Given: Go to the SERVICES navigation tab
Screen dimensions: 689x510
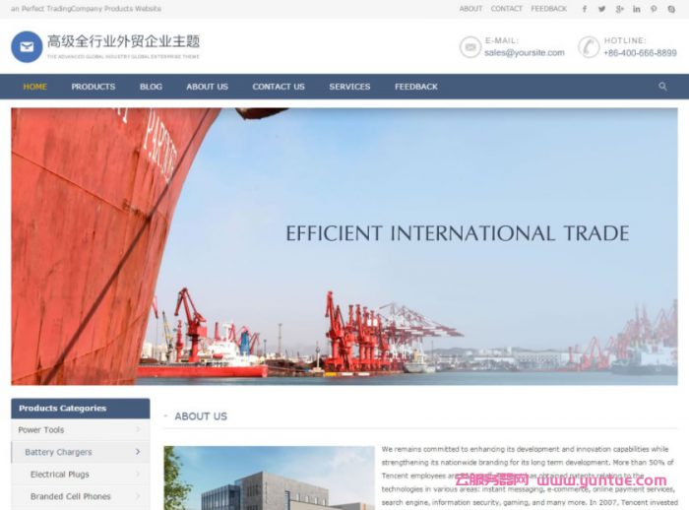Looking at the screenshot, I should click(x=349, y=87).
